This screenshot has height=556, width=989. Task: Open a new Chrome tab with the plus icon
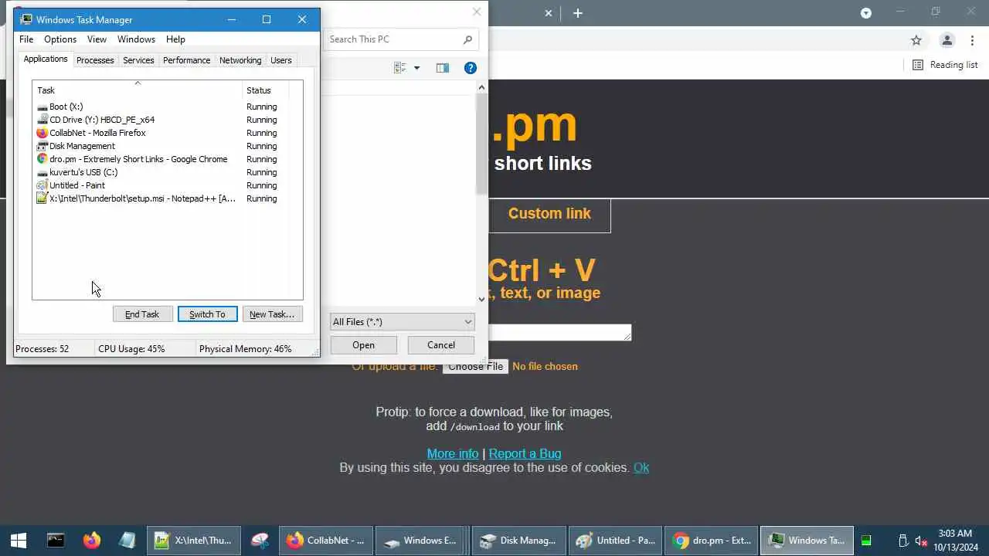[577, 13]
